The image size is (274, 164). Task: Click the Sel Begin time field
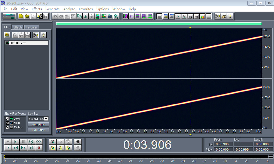click(223, 144)
